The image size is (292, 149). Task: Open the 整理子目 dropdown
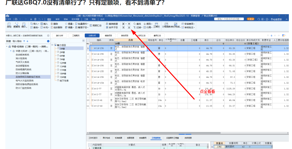(82, 27)
